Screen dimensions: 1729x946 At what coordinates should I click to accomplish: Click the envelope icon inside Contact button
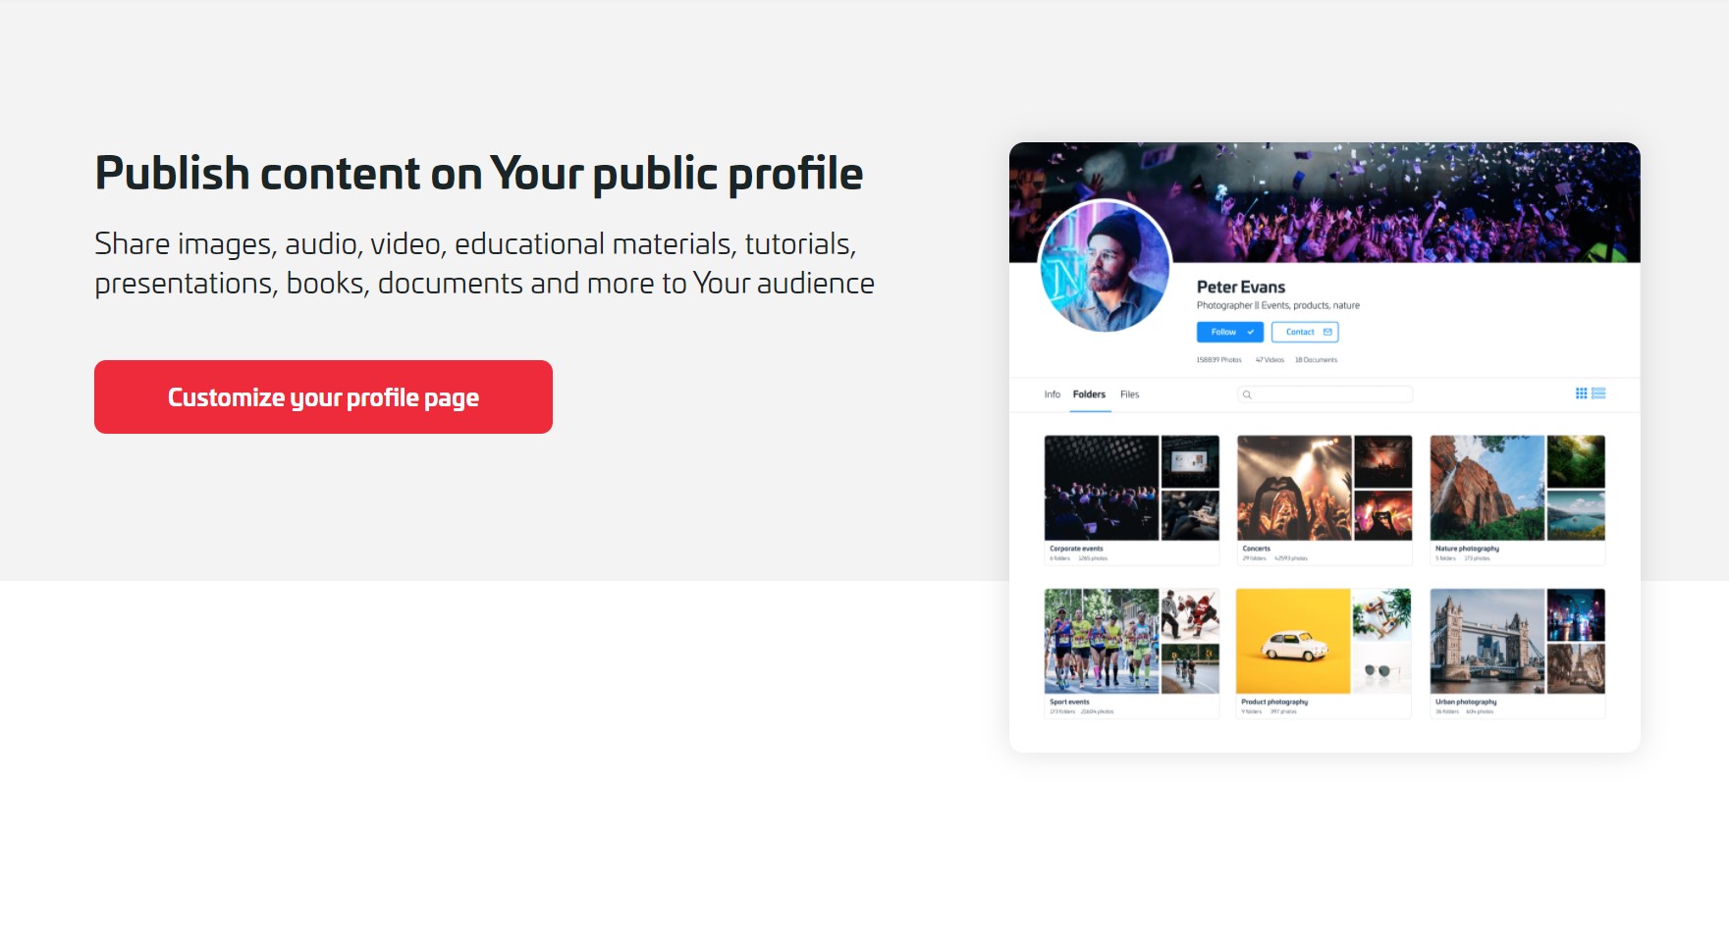click(1326, 332)
